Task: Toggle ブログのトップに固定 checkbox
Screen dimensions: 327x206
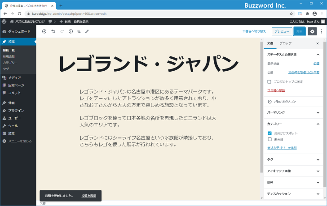Action: coord(269,82)
